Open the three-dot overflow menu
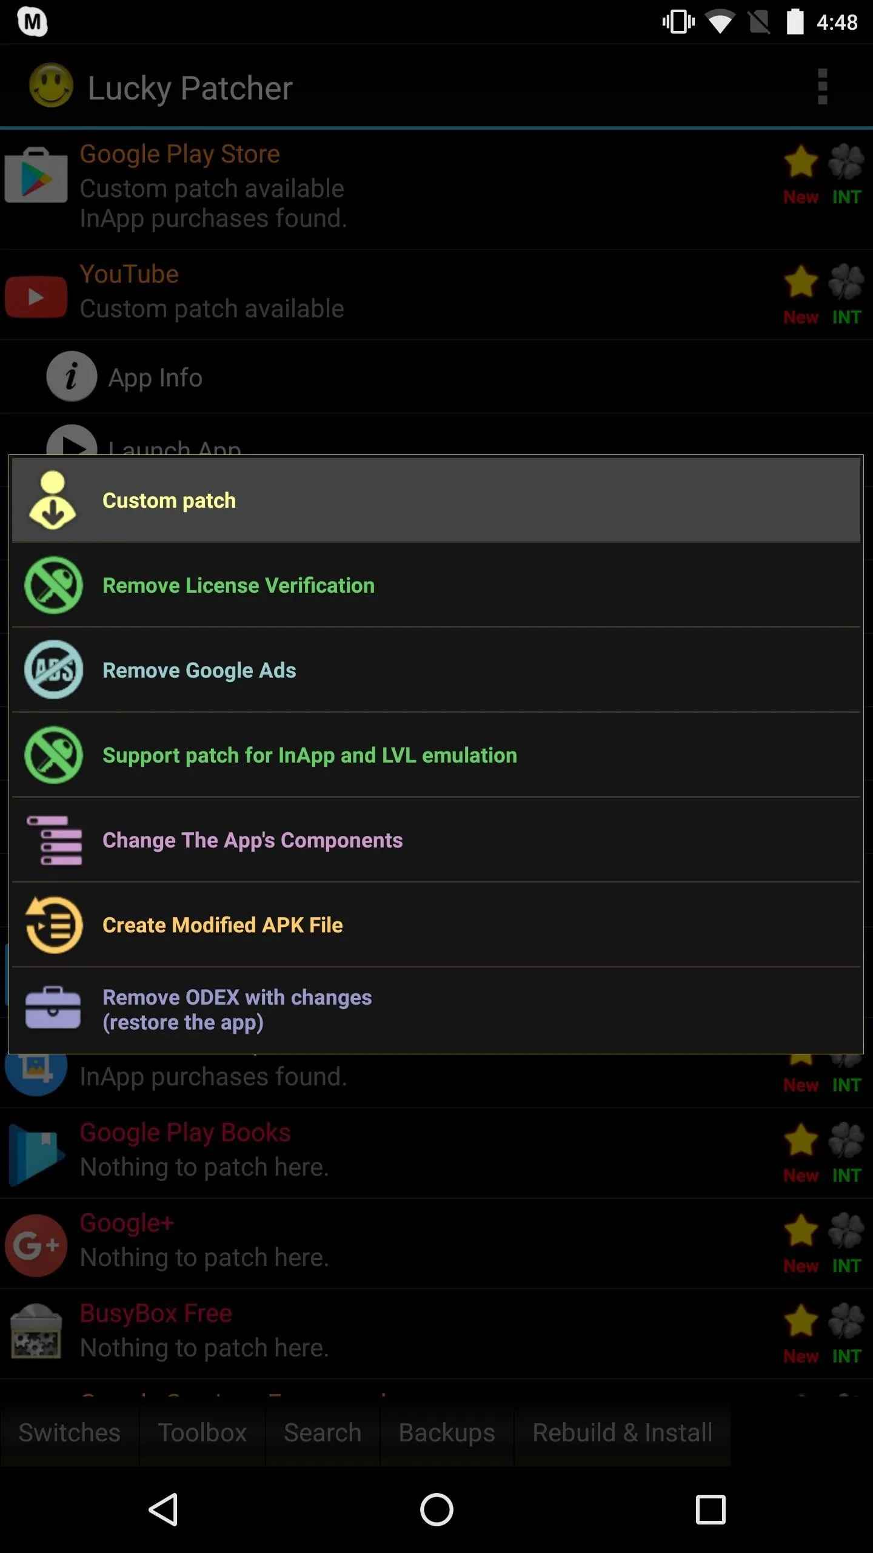The width and height of the screenshot is (873, 1553). tap(822, 87)
